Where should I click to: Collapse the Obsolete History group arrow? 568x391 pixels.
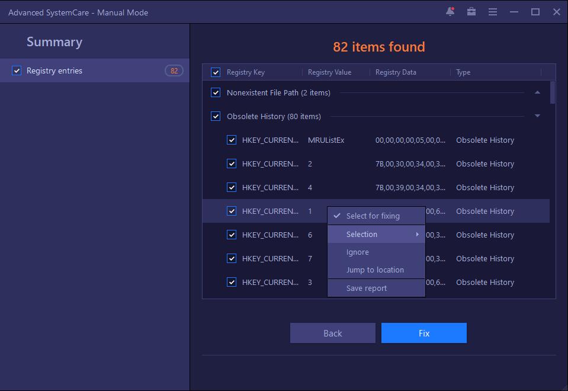point(538,116)
